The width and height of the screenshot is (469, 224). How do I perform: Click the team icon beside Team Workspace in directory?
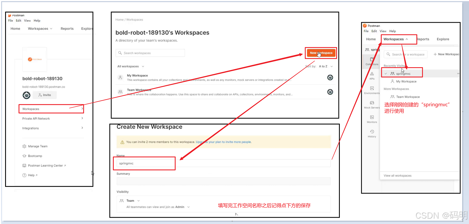120,92
